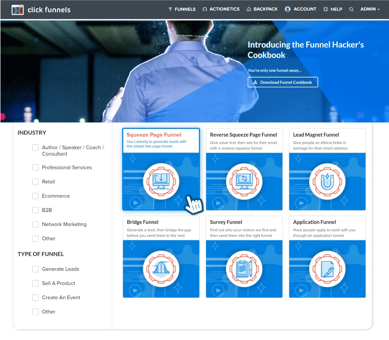The height and width of the screenshot is (340, 389).
Task: Select the Application Funnel card thumbnail
Action: [x=327, y=269]
